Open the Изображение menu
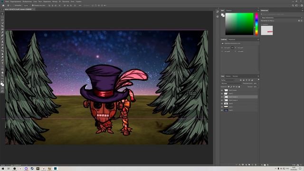This screenshot has height=171, width=304. click(27, 1)
